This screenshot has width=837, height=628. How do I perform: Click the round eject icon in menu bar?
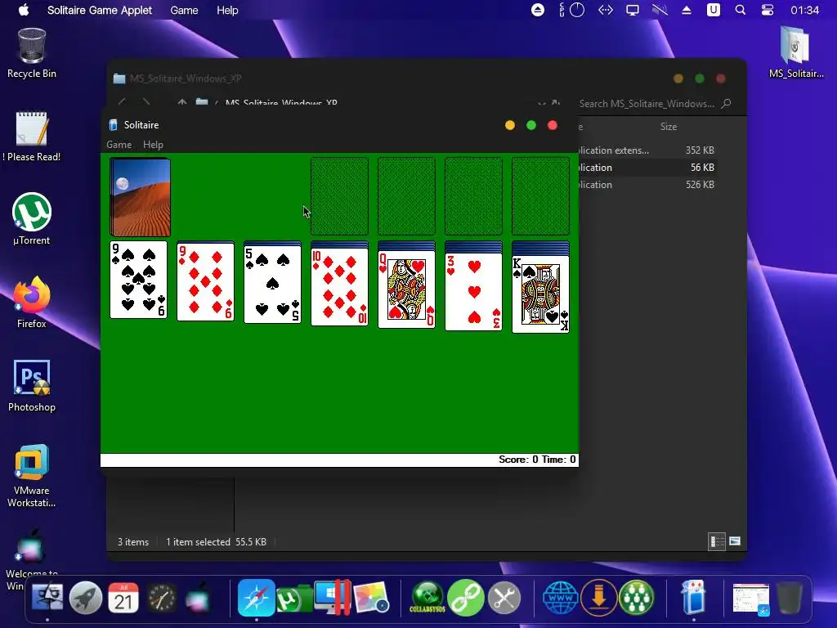[x=538, y=10]
